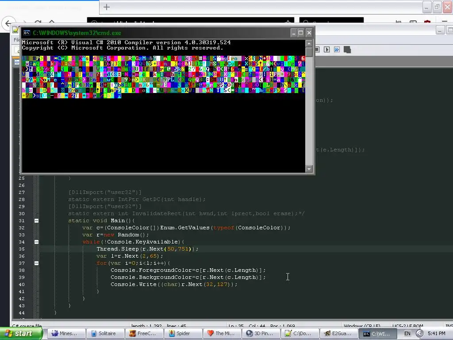Switch to Minesweeper taskbar button
The image size is (453, 340).
tap(66, 334)
